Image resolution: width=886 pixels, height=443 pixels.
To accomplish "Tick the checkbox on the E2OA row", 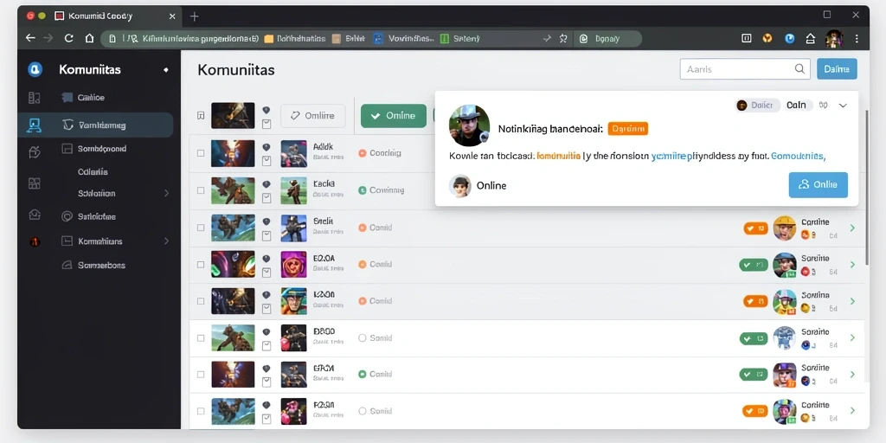I will [x=201, y=264].
